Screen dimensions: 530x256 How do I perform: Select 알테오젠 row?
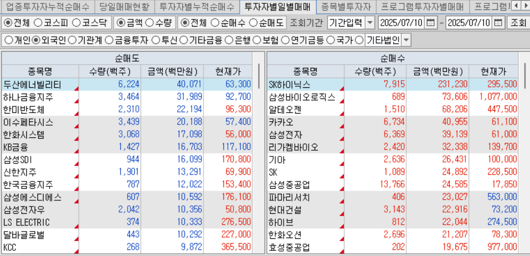[x=392, y=110]
